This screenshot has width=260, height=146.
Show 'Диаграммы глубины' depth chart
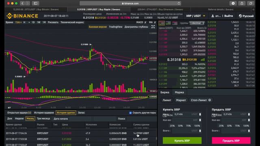point(136,27)
